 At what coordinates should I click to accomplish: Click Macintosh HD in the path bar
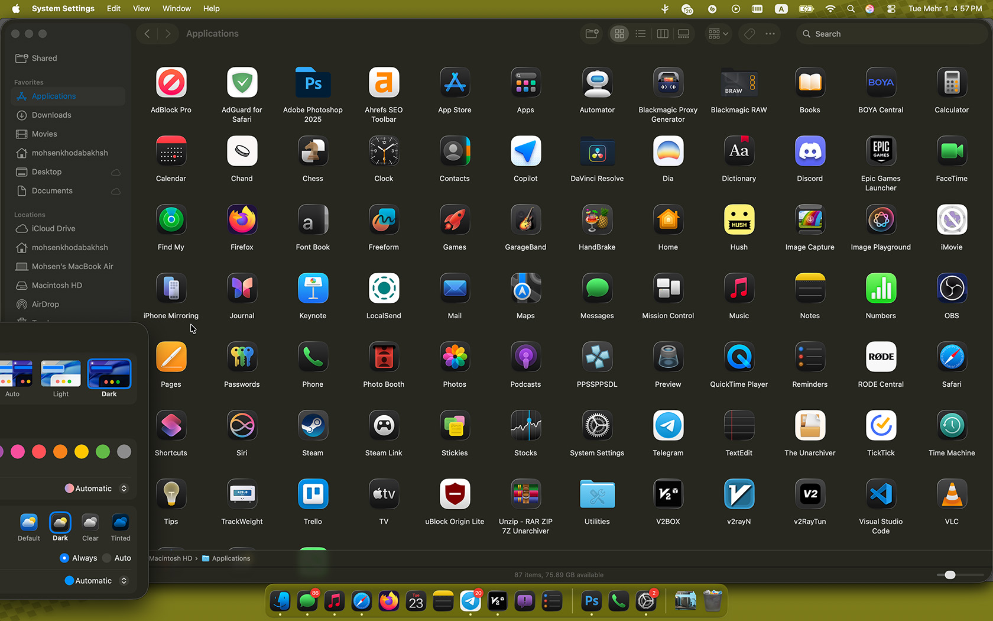click(171, 558)
